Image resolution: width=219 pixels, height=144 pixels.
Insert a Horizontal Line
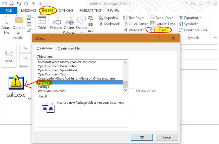click(193, 30)
